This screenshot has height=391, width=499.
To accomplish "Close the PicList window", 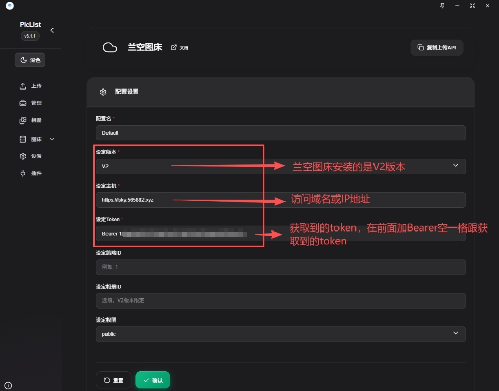I will (x=487, y=6).
